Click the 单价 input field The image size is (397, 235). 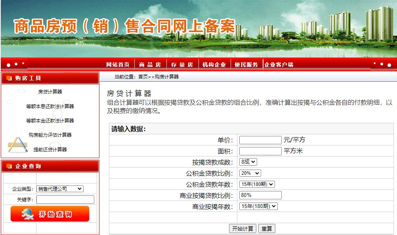[260, 140]
